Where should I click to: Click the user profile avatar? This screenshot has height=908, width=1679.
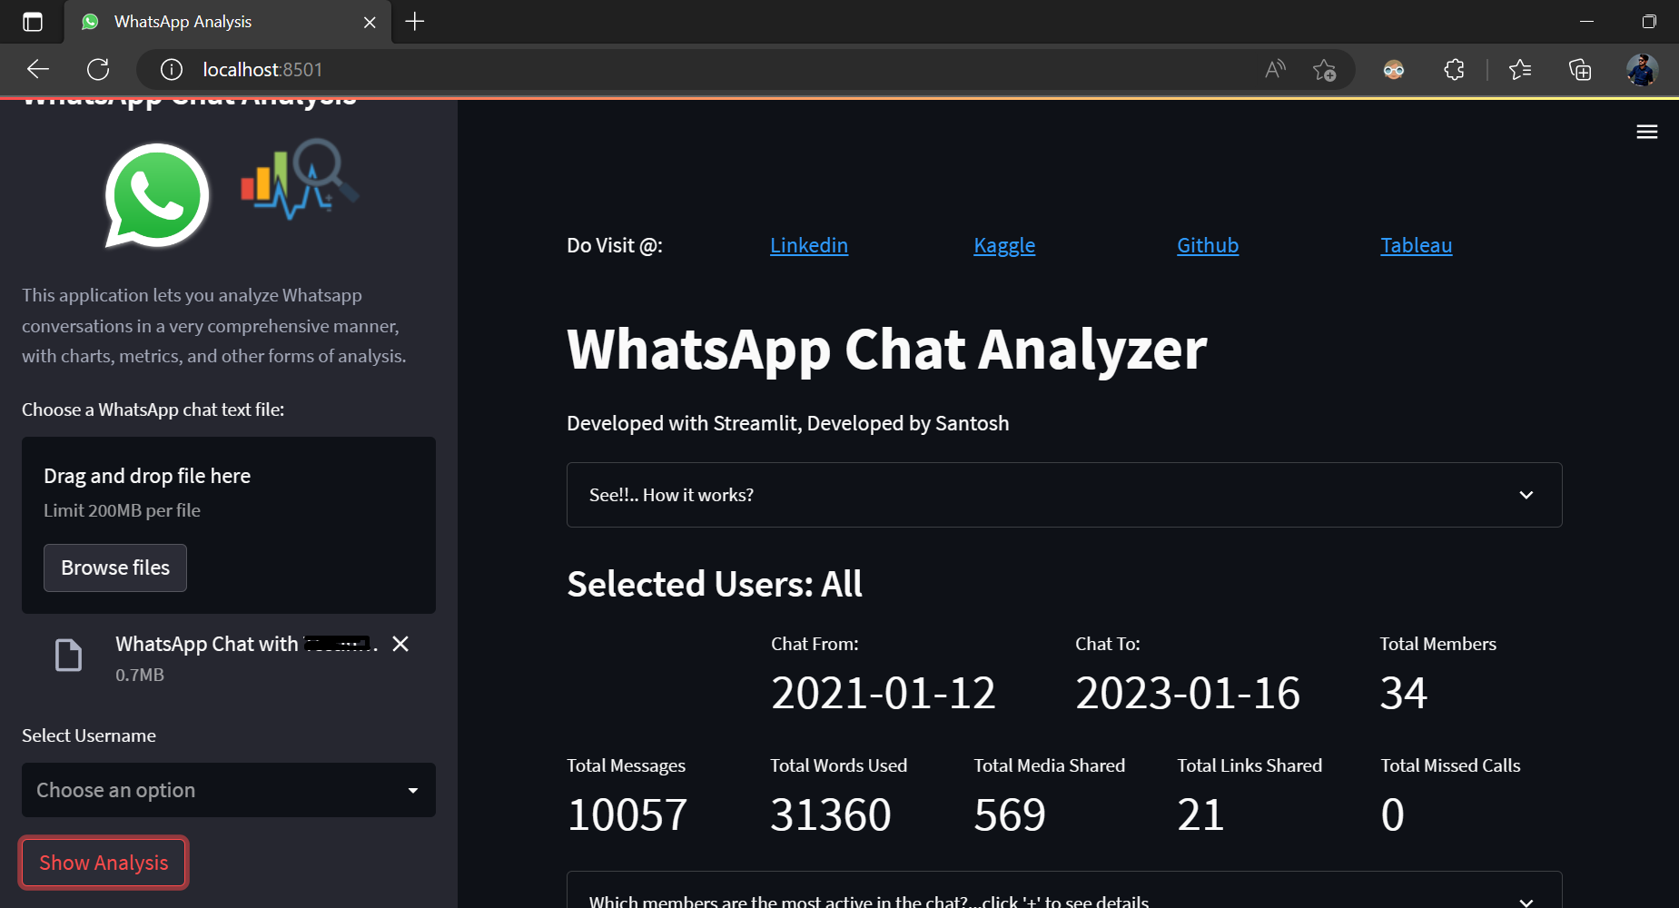coord(1642,69)
